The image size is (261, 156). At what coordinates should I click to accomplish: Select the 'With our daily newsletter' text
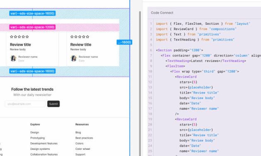click(32, 95)
